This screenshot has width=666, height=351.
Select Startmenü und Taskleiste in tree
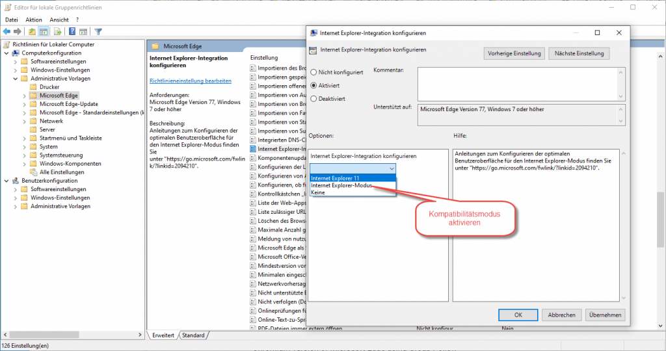tap(70, 138)
